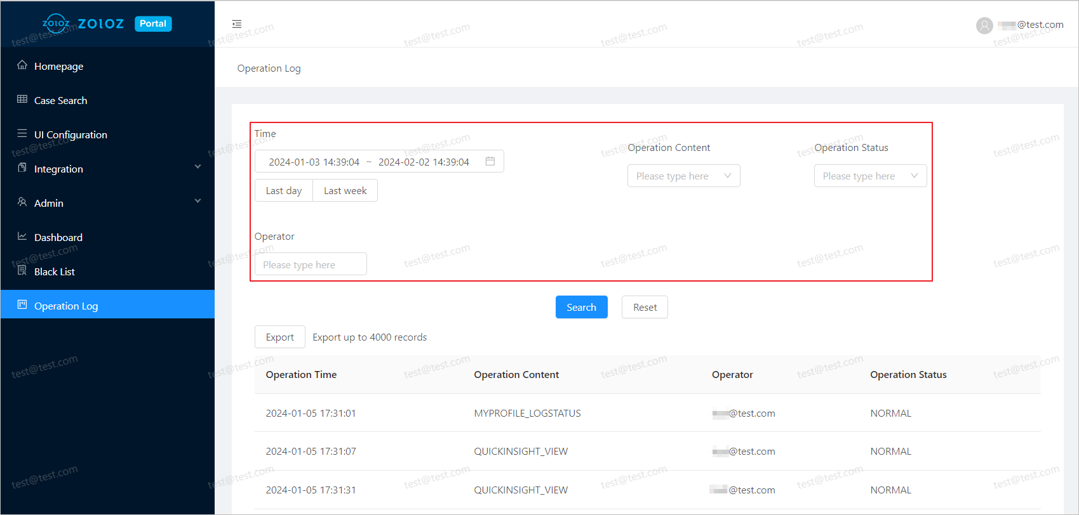
Task: Click the Reset button
Action: click(645, 307)
